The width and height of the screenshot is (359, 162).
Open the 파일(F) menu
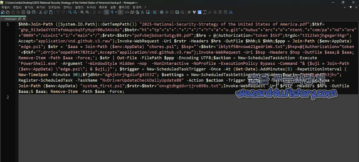[x=6, y=7]
